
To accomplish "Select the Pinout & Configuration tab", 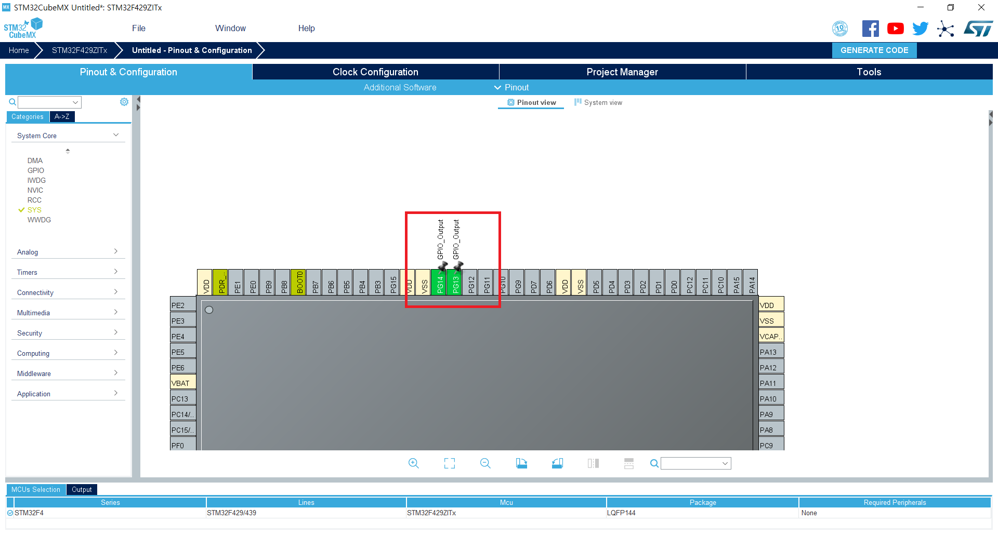I will click(x=128, y=72).
